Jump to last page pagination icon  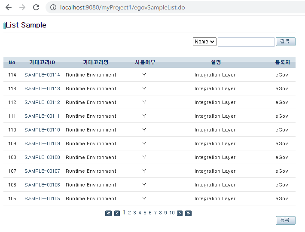pos(188,214)
